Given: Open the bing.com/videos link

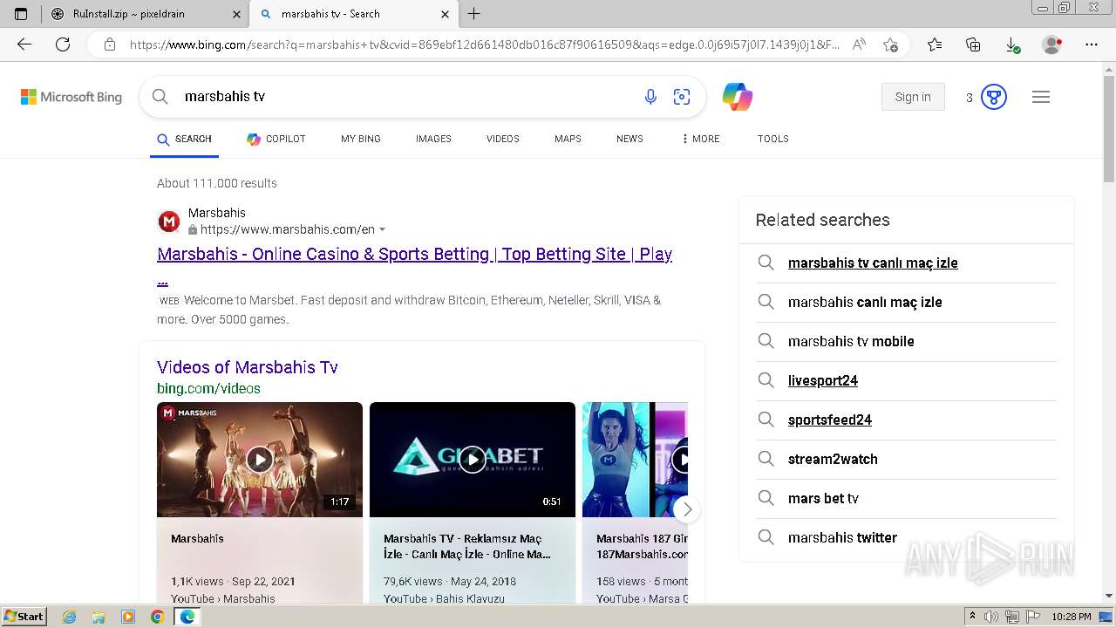Looking at the screenshot, I should 208,388.
